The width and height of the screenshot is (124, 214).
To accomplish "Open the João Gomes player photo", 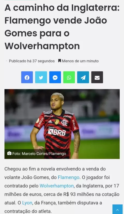I will (62, 124).
